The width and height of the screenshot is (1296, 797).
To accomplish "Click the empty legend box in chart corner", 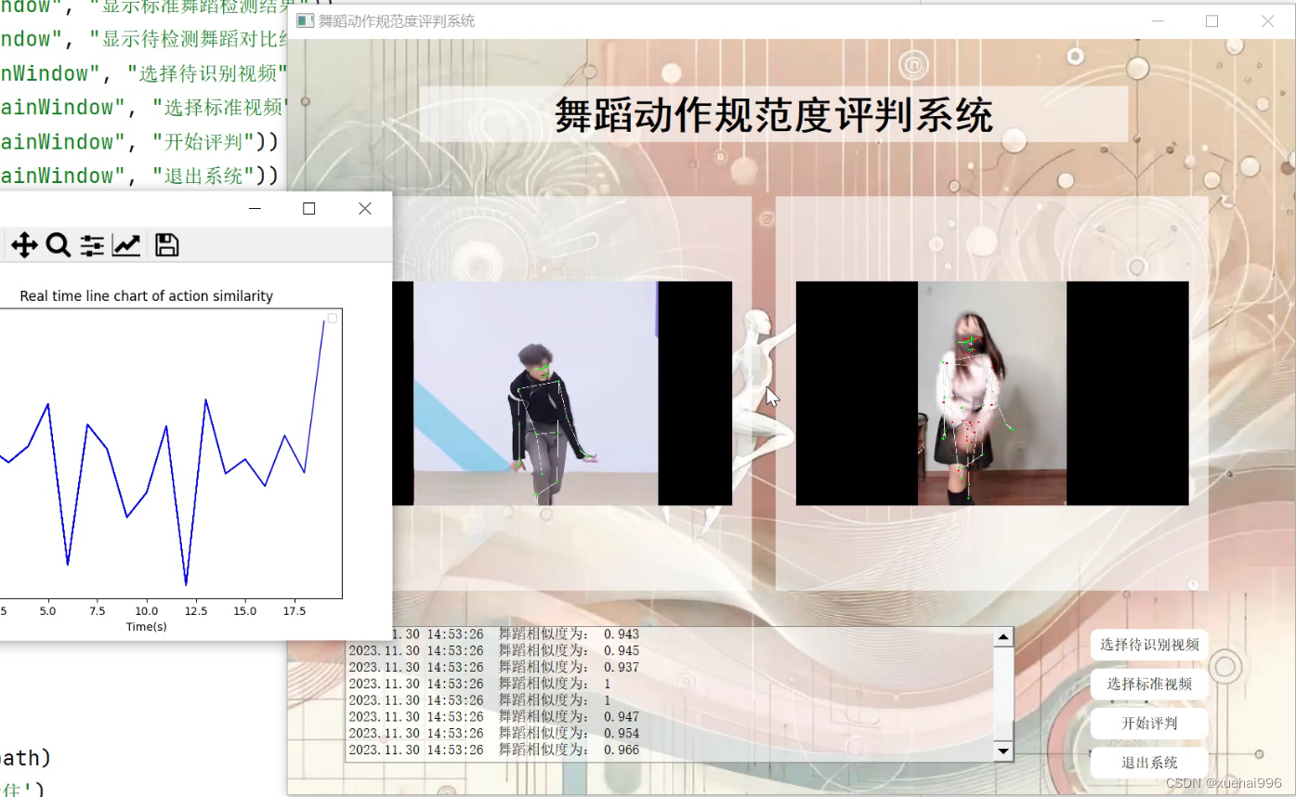I will [x=333, y=318].
